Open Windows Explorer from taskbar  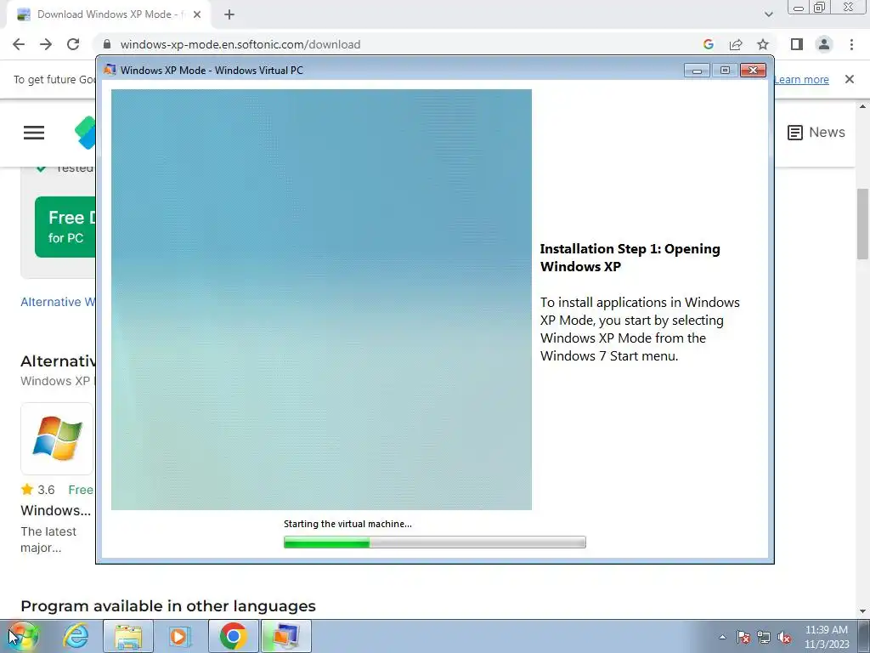[128, 636]
